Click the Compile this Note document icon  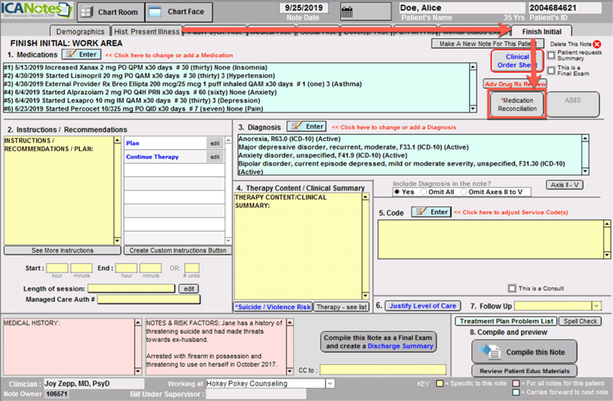[479, 351]
